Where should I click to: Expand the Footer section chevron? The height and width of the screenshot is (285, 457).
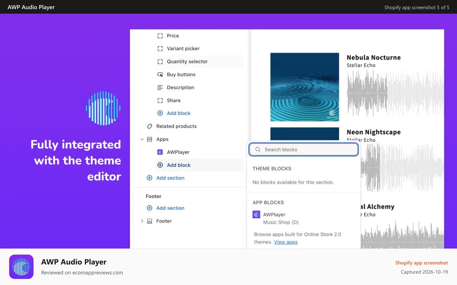[142, 221]
